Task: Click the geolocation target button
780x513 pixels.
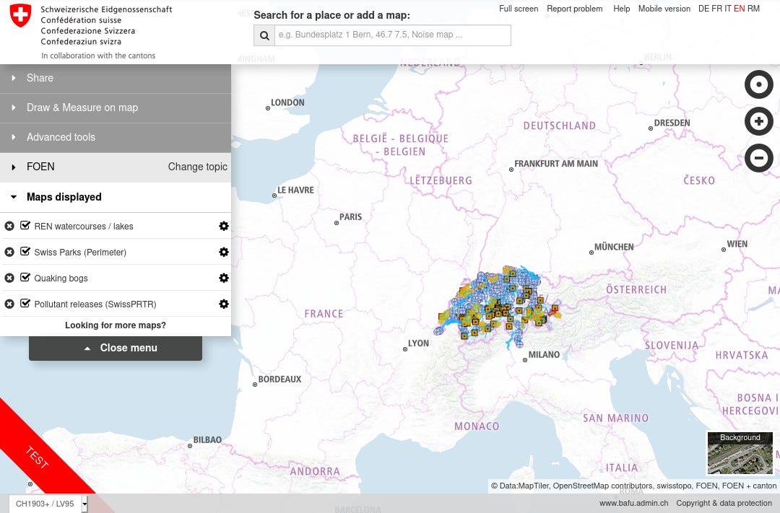Action: (758, 84)
